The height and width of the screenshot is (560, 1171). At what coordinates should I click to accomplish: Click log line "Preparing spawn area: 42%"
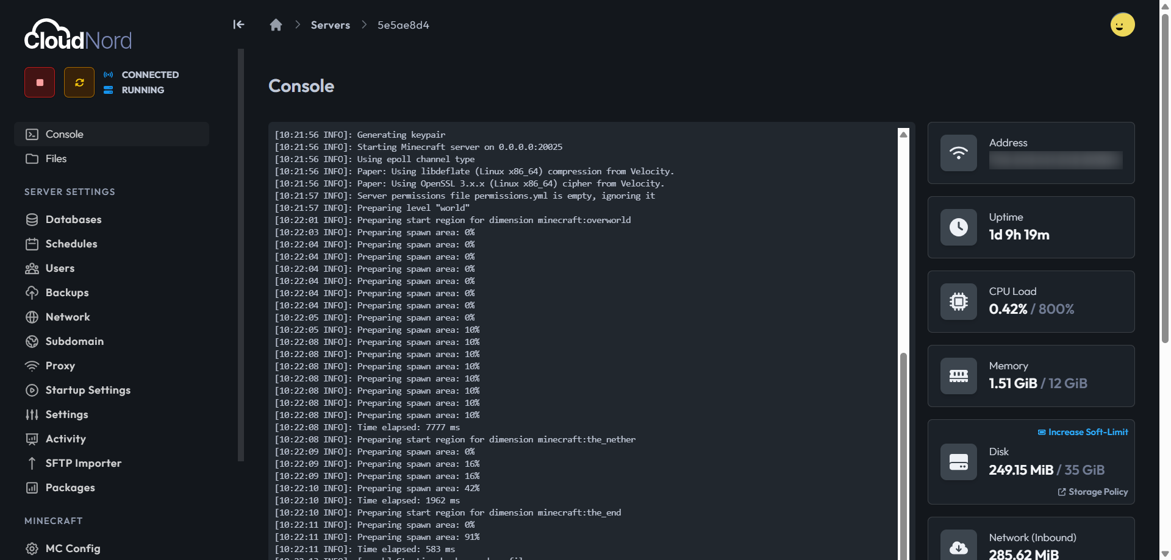point(377,488)
